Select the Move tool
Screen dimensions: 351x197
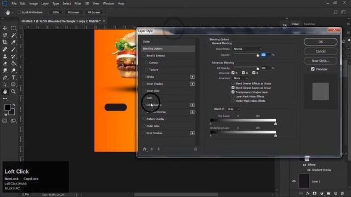pos(5,28)
